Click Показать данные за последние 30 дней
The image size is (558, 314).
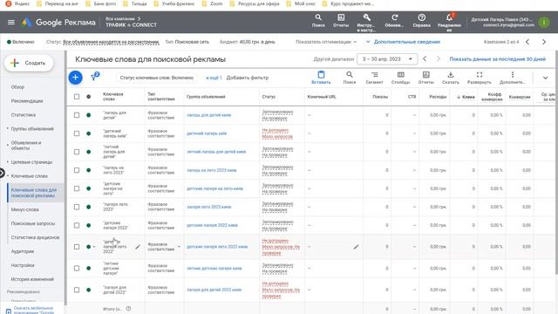(x=497, y=59)
